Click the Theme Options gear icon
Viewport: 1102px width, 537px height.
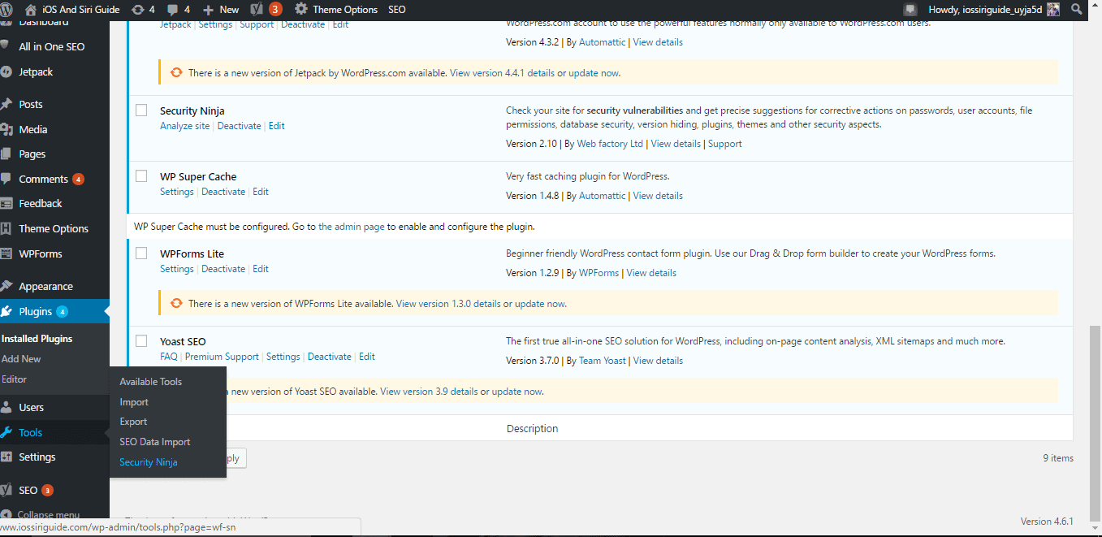click(x=301, y=9)
